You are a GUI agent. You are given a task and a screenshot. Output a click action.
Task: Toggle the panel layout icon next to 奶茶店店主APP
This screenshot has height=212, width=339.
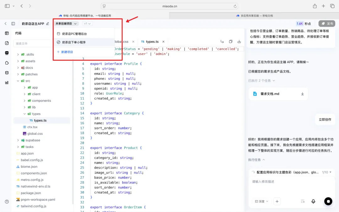pyautogui.click(x=13, y=24)
